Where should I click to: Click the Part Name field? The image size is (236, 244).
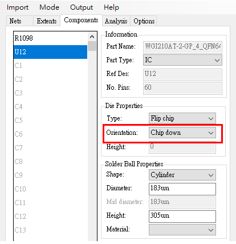coord(182,47)
